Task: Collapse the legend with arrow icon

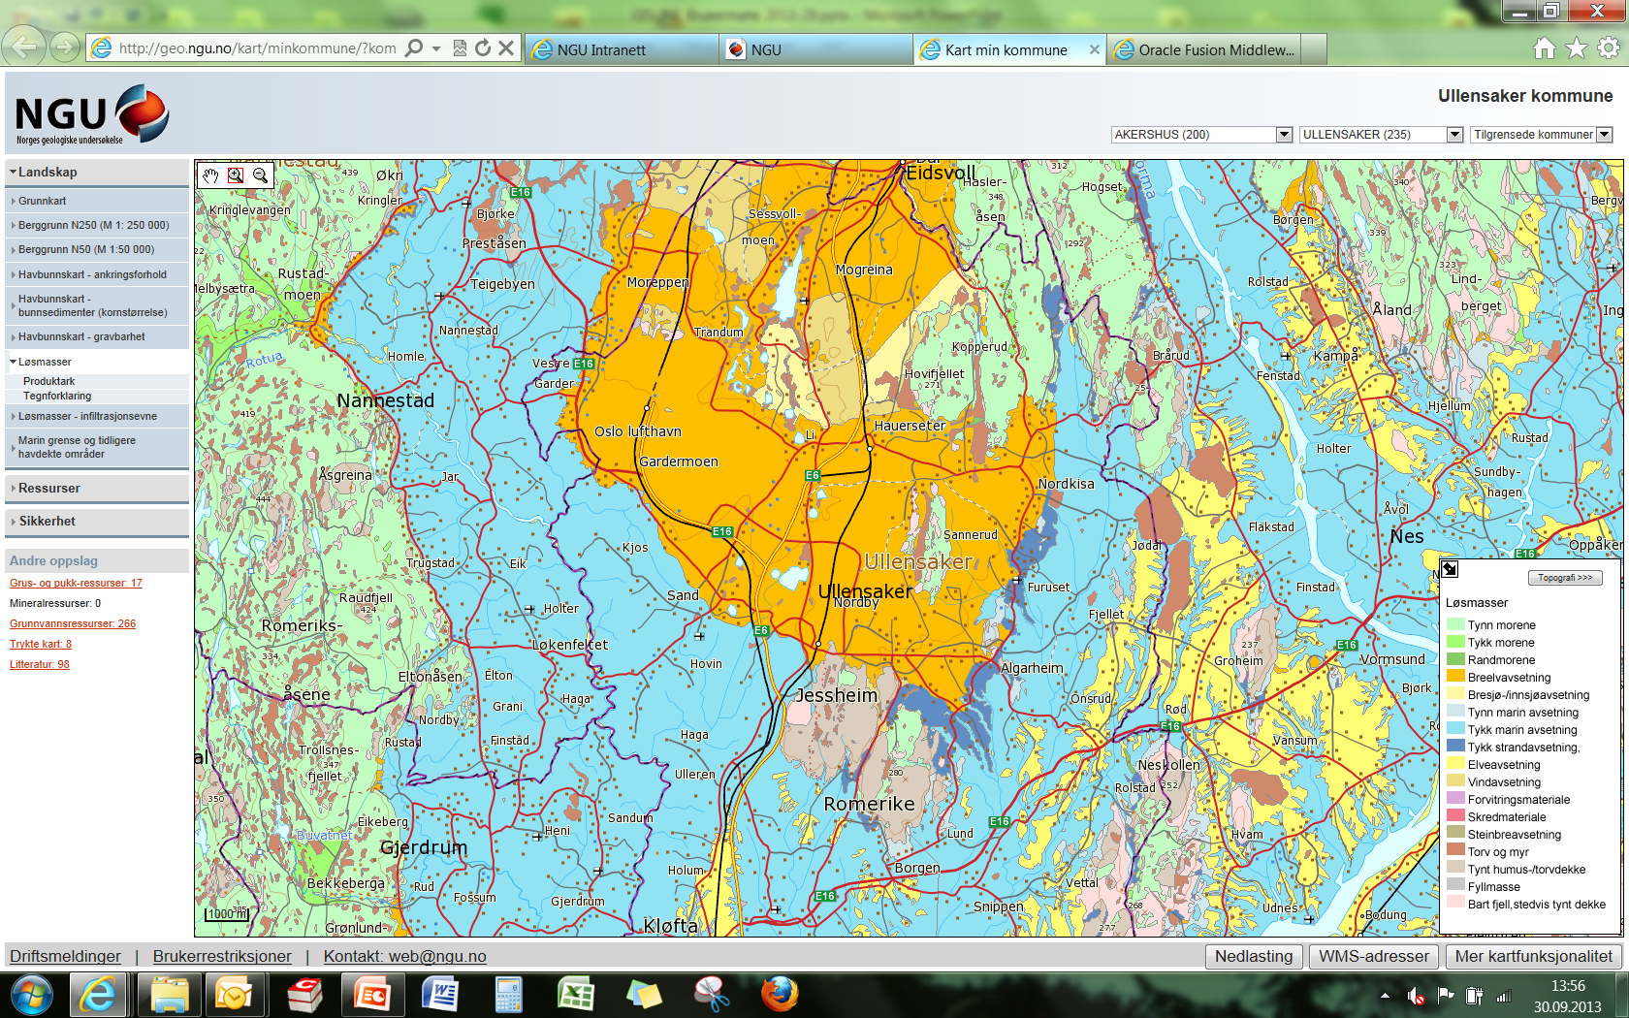Action: click(1450, 569)
